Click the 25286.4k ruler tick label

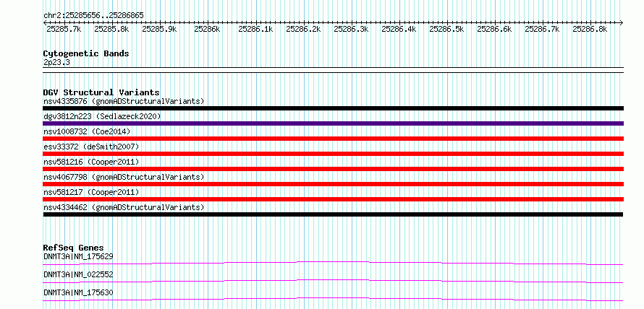[x=399, y=29]
